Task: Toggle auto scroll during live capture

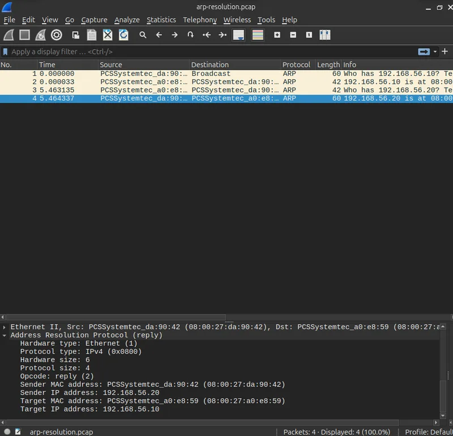Action: point(238,35)
